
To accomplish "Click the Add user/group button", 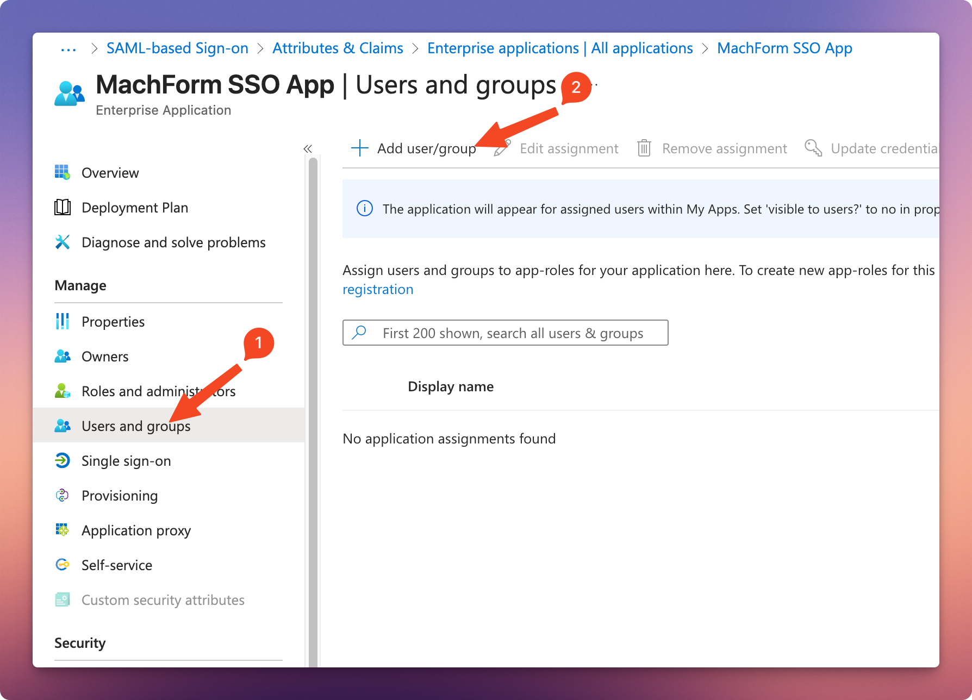I will [414, 148].
